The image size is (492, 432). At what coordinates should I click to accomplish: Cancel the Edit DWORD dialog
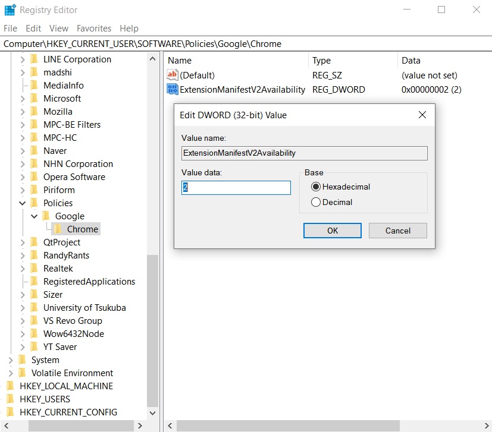pos(397,231)
